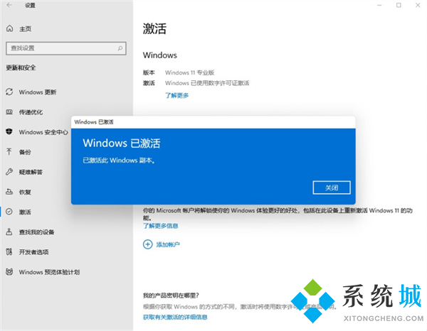Open 疑难解答 settings
The height and width of the screenshot is (331, 427).
31,172
